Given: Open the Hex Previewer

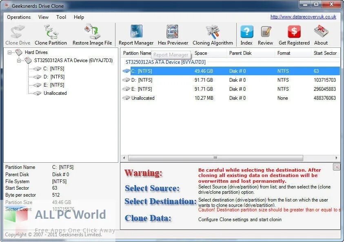Looking at the screenshot, I should (x=173, y=34).
